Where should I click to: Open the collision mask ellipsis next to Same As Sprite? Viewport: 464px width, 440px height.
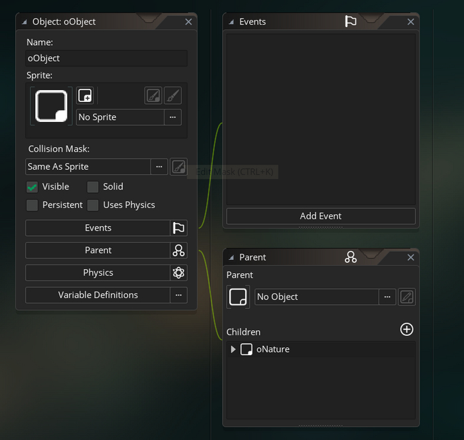click(x=159, y=167)
